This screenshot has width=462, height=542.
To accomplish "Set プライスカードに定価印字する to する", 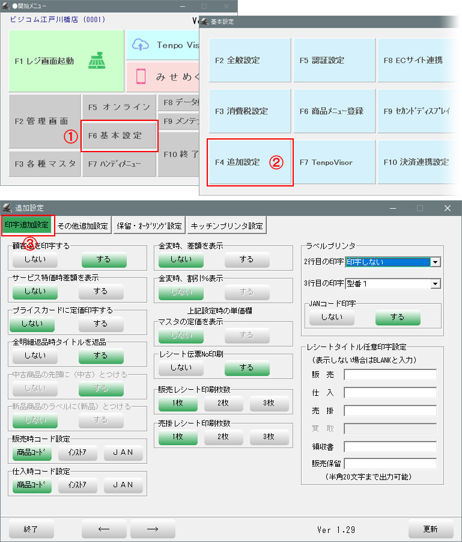I will coord(101,324).
